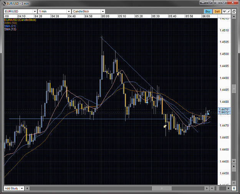Click the EUR/USD (CandleStick) legend label
This screenshot has width=240, height=194.
click(x=20, y=20)
